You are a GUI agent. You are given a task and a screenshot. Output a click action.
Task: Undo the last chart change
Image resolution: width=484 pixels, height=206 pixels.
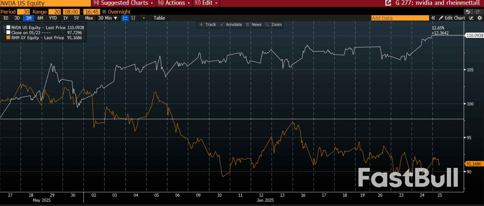(x=468, y=12)
